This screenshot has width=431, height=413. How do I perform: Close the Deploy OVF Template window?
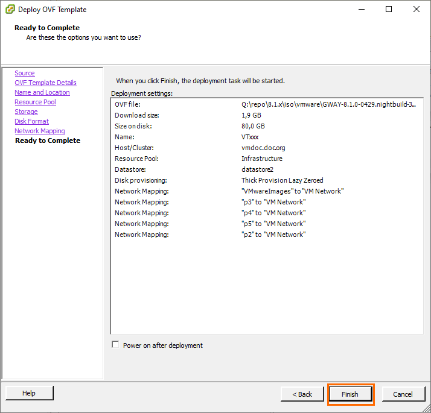point(417,10)
